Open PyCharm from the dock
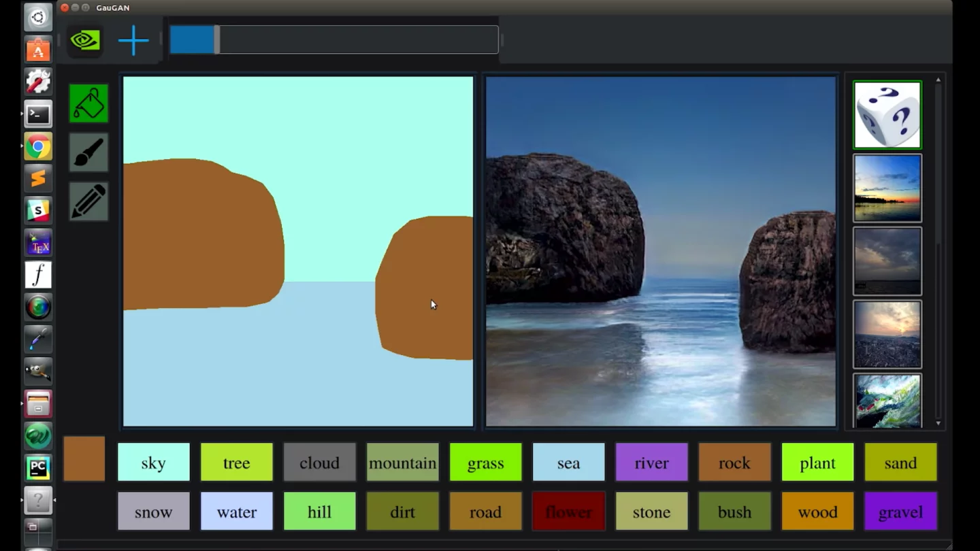This screenshot has width=980, height=551. [x=38, y=468]
